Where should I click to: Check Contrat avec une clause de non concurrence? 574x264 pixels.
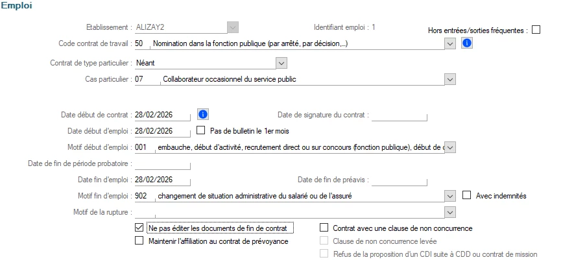tap(324, 228)
